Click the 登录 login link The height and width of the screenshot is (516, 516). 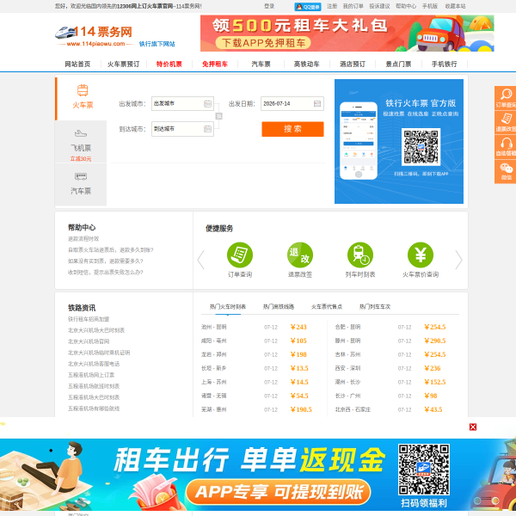[269, 6]
